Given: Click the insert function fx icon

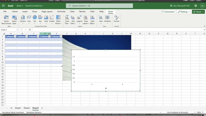Looking at the screenshot, I should (x=30, y=30).
